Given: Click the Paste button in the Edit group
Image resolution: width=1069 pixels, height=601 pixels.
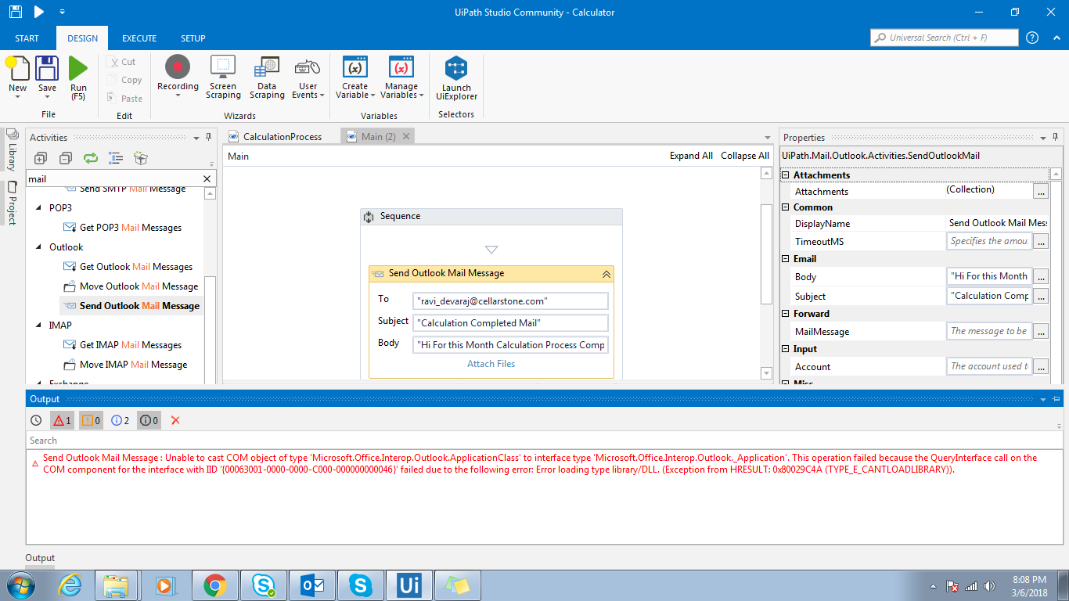Looking at the screenshot, I should coord(125,99).
